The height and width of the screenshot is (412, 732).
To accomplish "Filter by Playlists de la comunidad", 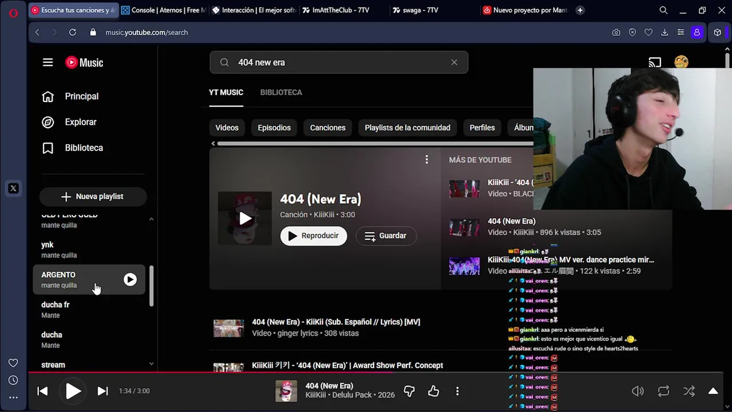I will (407, 128).
